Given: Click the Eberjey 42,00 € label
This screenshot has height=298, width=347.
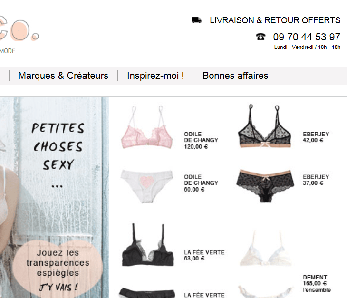Looking at the screenshot, I should click(x=316, y=137).
